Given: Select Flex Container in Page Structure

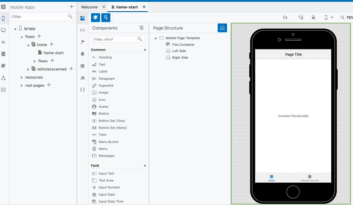Looking at the screenshot, I should coord(183,45).
